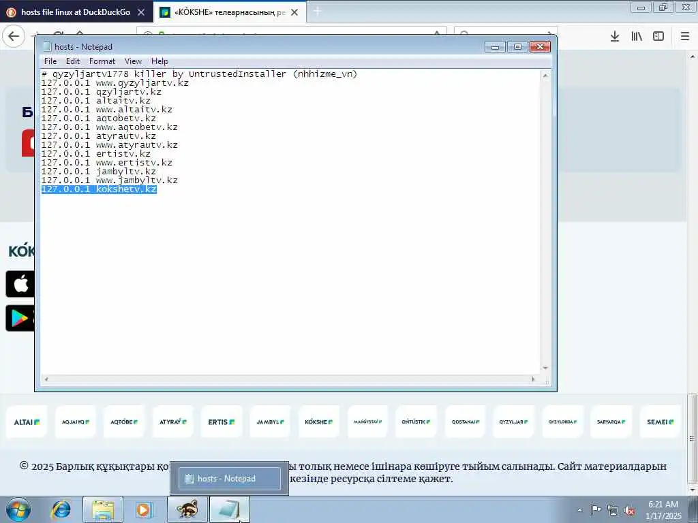Open the Notepad Format menu

102,61
